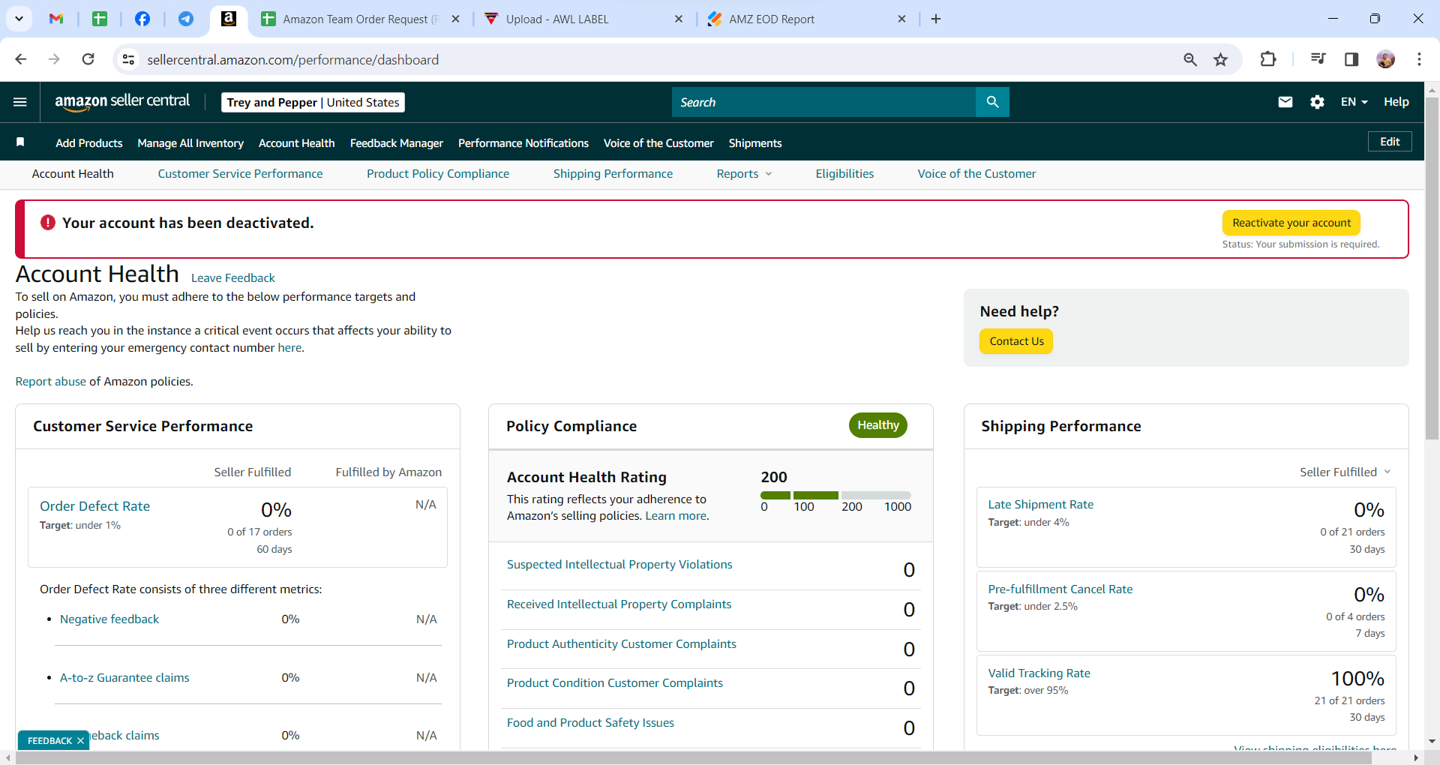Click the site information icon in the address bar
The image size is (1440, 765).
[129, 59]
